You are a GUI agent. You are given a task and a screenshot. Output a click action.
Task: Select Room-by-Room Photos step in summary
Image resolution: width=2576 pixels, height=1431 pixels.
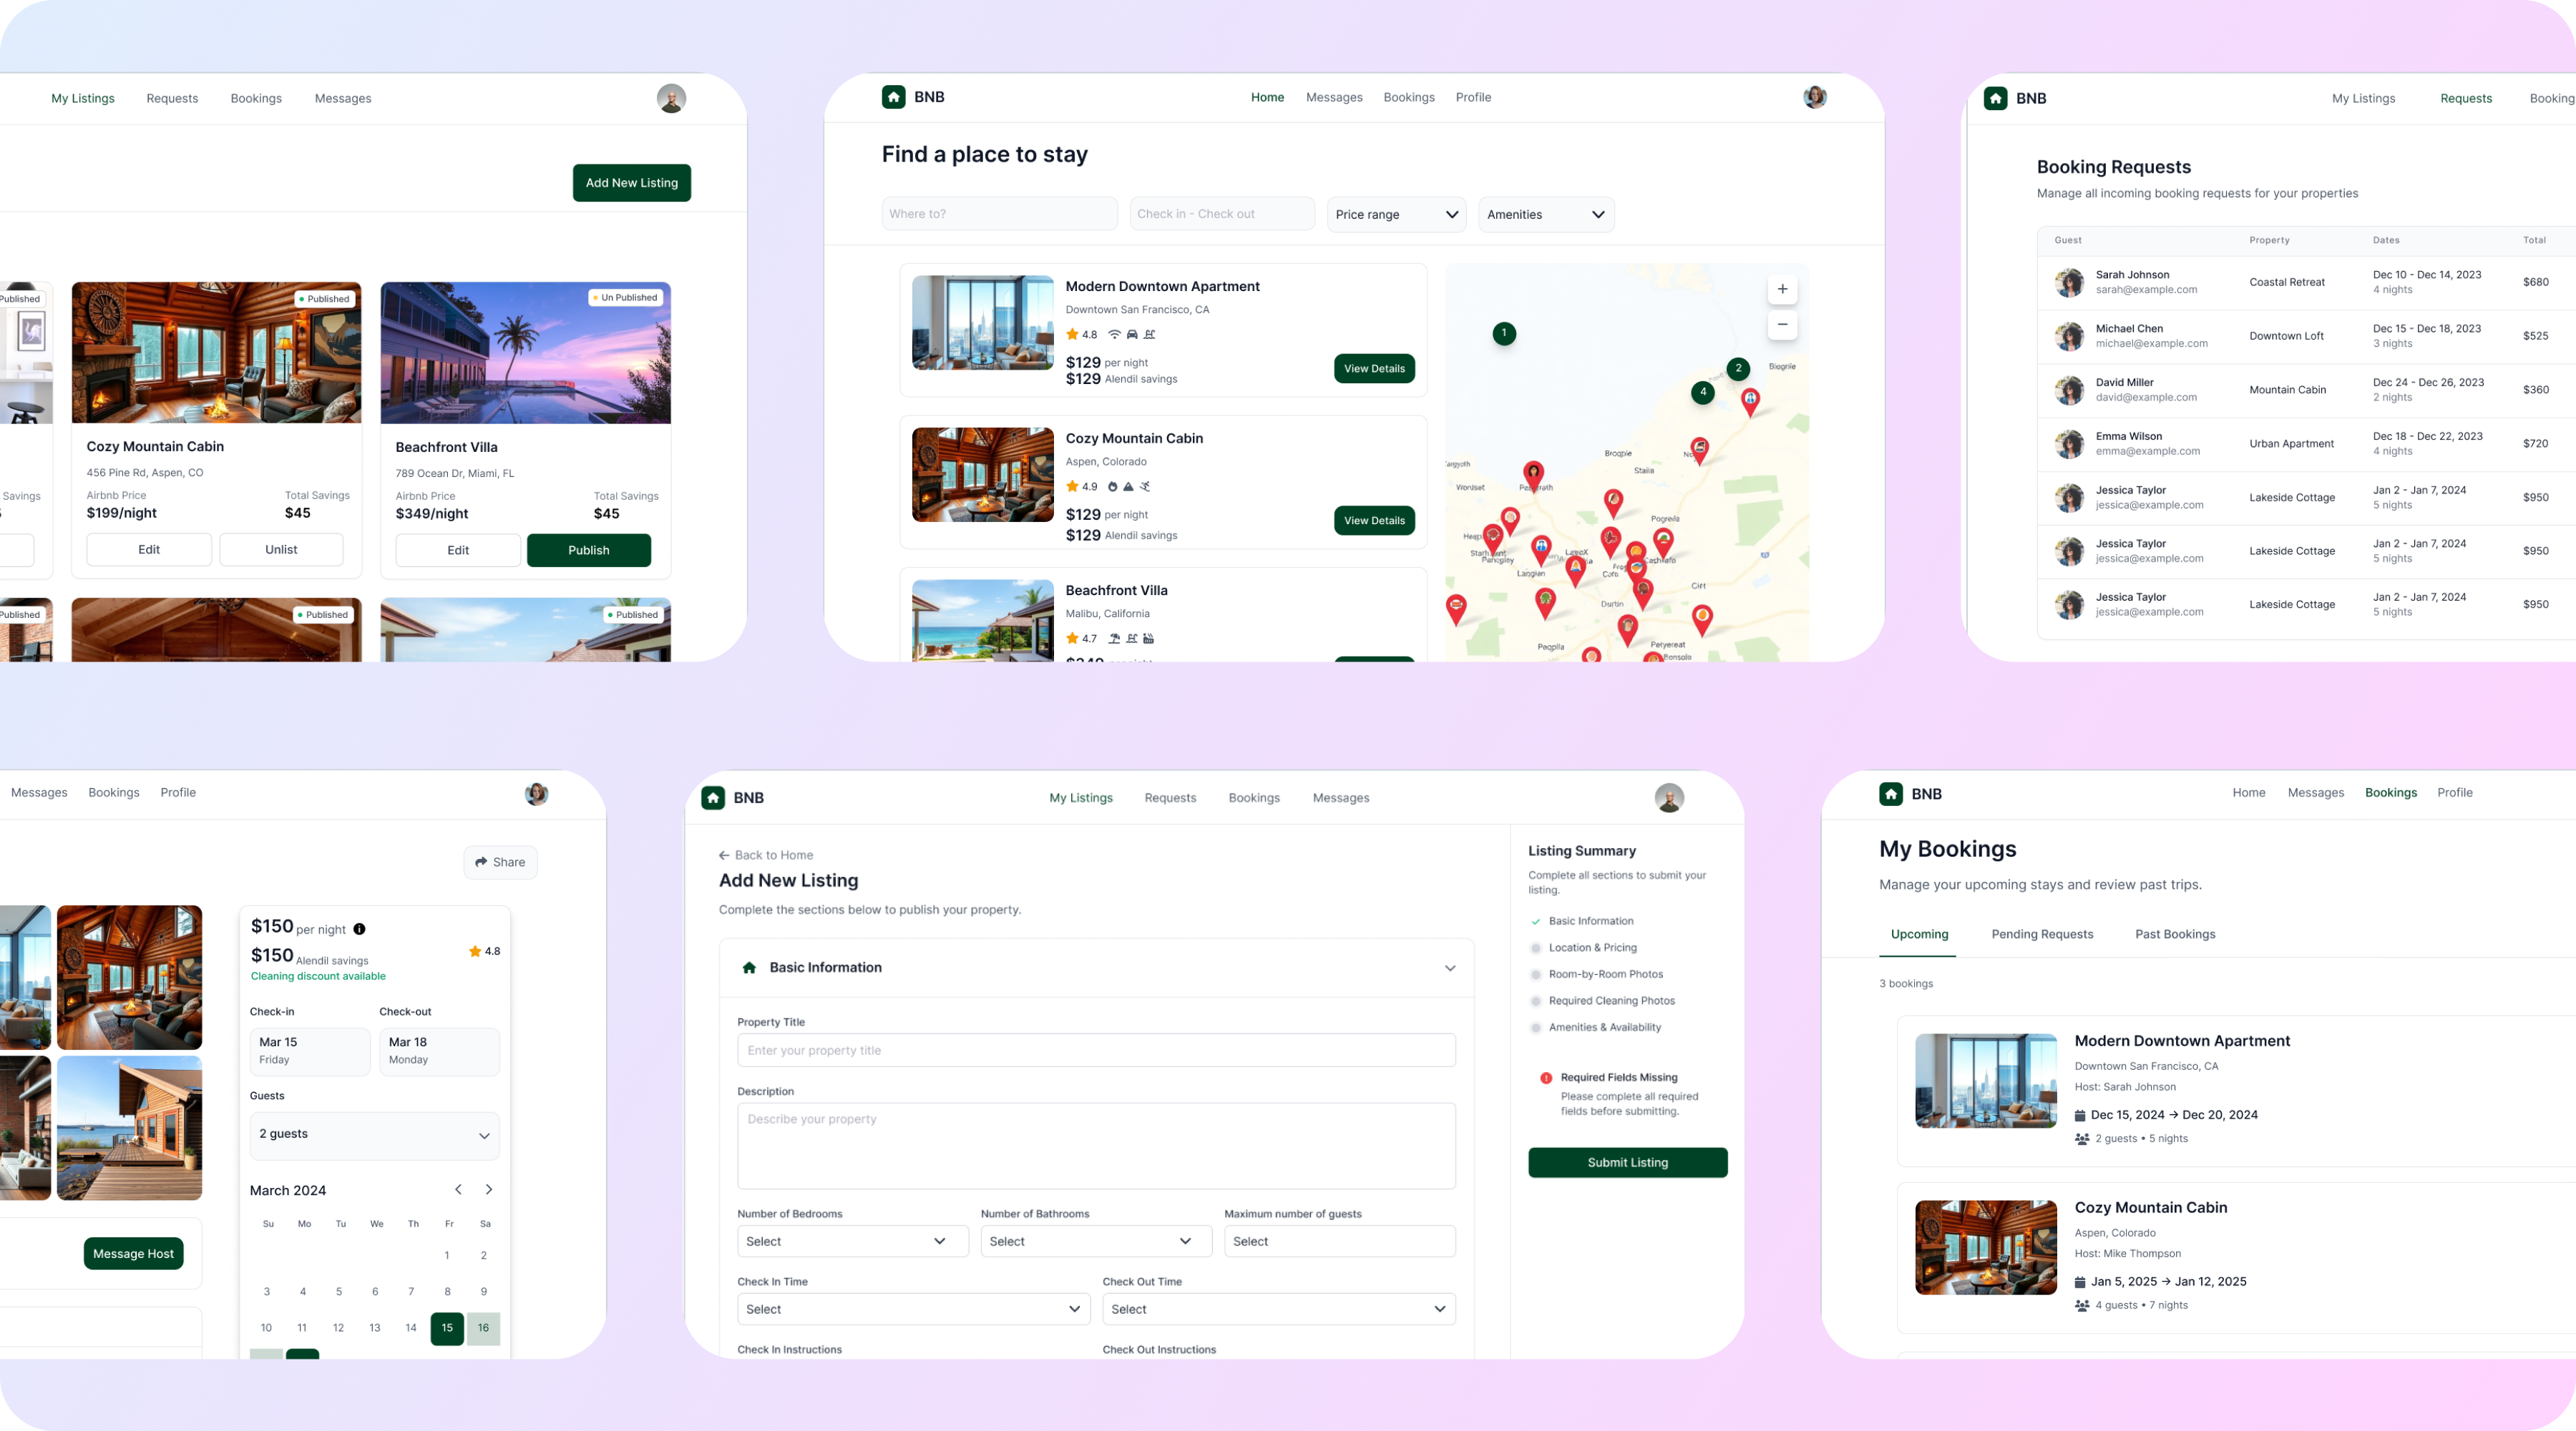click(1605, 974)
